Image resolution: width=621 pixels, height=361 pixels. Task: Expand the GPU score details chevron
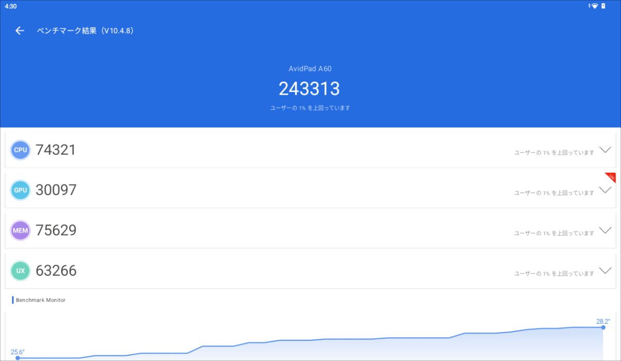point(605,190)
